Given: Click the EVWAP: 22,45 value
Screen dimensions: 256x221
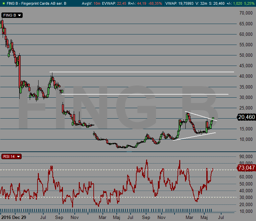Looking at the screenshot, I should click(114, 3).
